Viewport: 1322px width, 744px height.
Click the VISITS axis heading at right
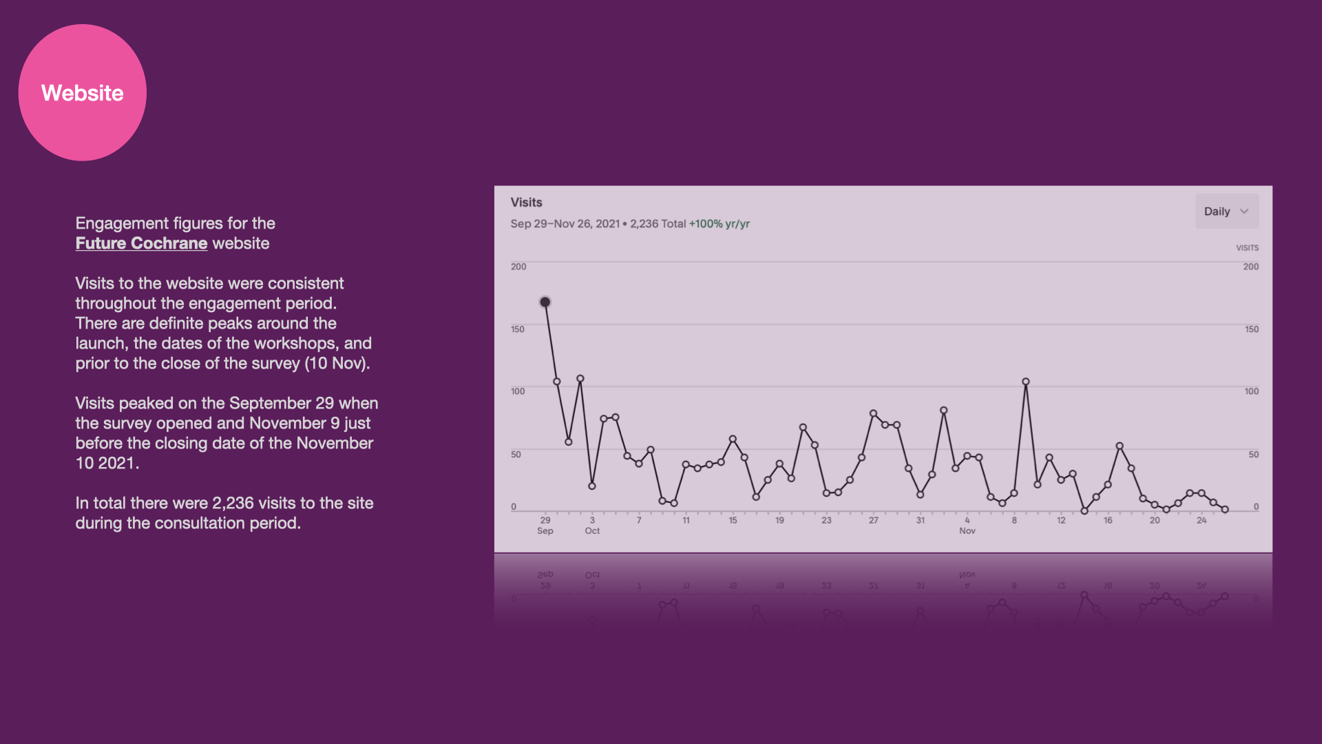[x=1247, y=248]
